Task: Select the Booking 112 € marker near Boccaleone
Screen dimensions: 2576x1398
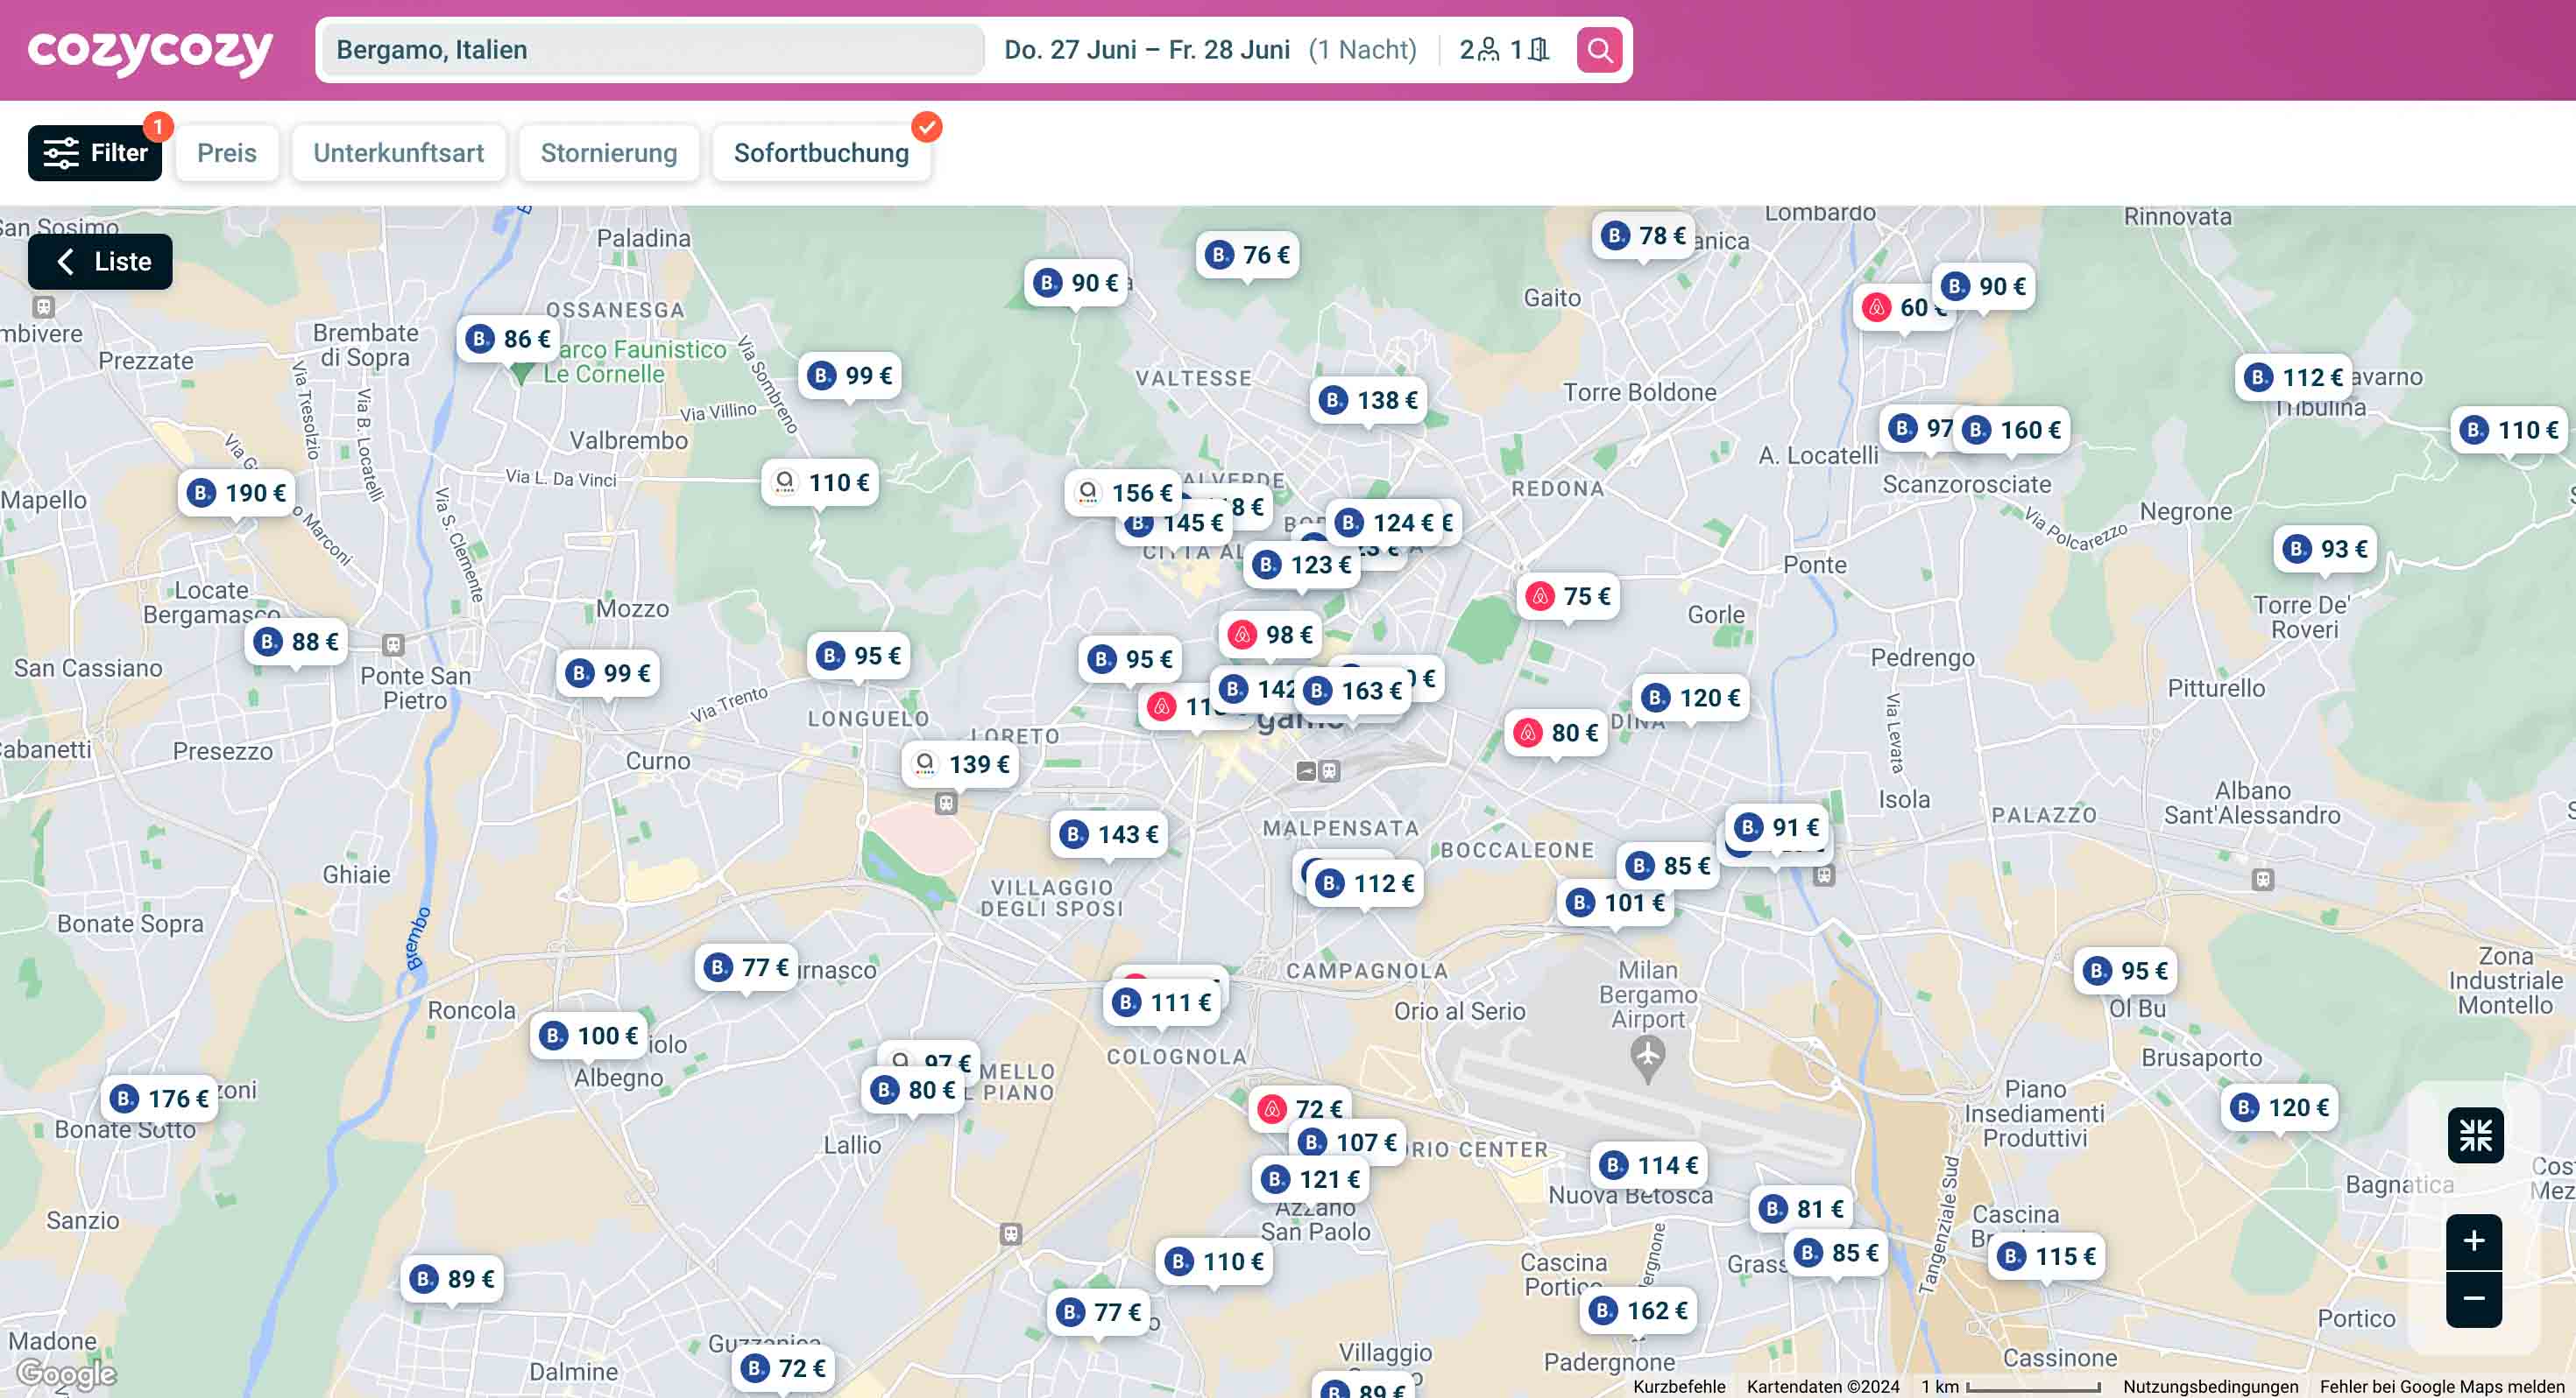Action: pos(1365,884)
